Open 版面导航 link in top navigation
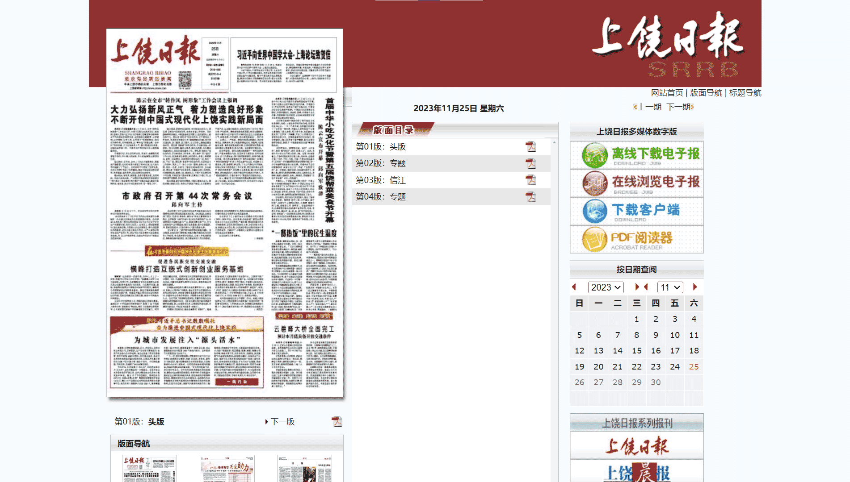This screenshot has height=482, width=850. [706, 93]
